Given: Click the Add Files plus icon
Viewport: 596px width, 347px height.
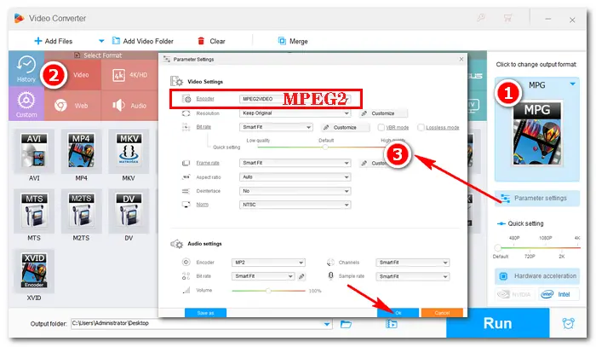Looking at the screenshot, I should click(37, 41).
